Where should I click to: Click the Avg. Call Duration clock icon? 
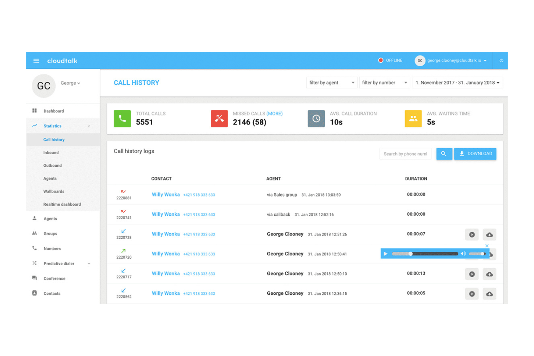pyautogui.click(x=316, y=118)
